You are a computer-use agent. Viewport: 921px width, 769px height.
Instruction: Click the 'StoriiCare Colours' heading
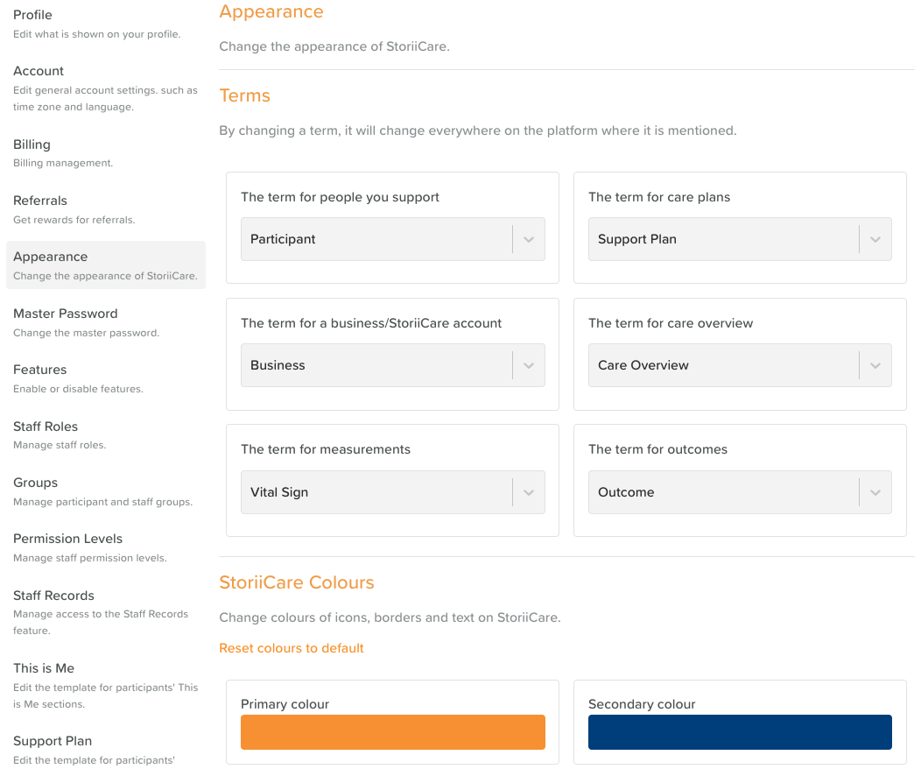point(297,582)
